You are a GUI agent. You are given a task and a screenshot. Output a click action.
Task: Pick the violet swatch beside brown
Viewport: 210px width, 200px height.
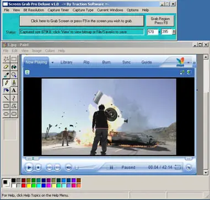click(x=74, y=180)
